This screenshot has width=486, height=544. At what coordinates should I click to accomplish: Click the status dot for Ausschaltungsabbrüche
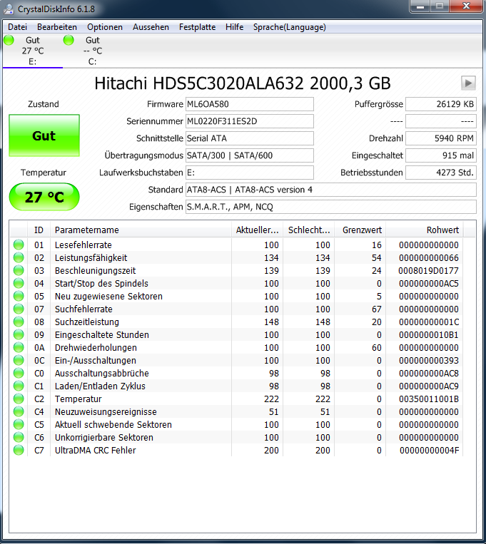19,374
